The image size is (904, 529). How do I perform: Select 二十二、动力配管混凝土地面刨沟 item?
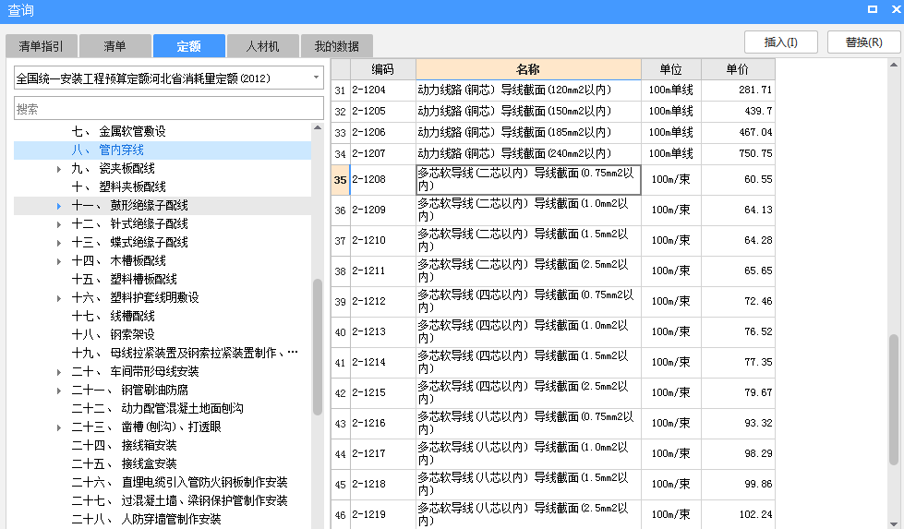(157, 408)
